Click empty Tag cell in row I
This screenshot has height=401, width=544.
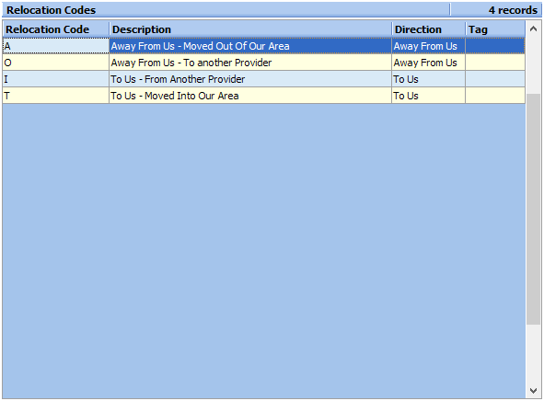click(x=495, y=79)
